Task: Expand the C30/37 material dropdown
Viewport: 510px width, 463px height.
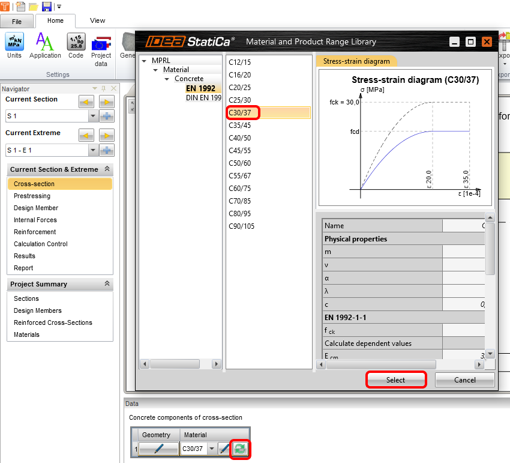Action: 211,449
